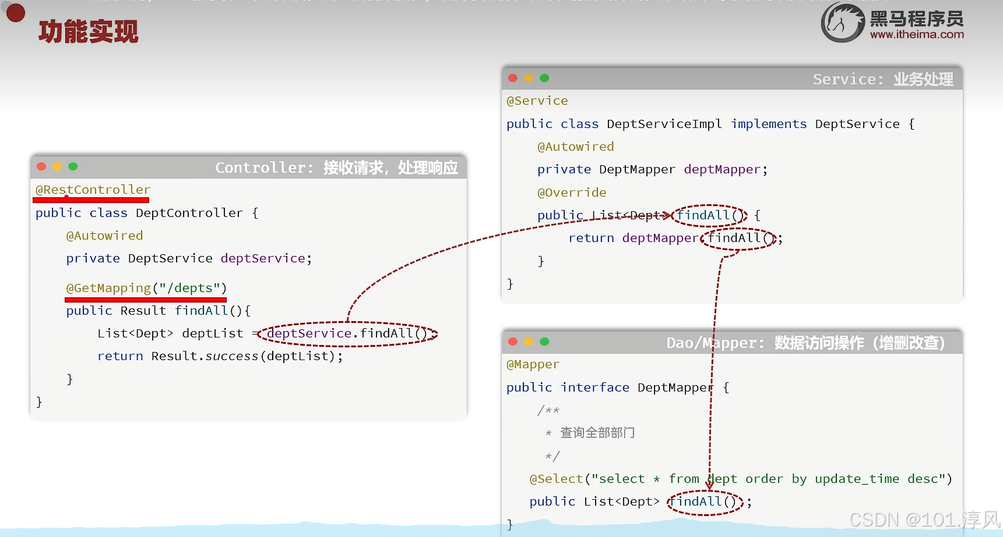This screenshot has width=1003, height=537.
Task: Select @Autowired in the Controller window
Action: pos(104,236)
